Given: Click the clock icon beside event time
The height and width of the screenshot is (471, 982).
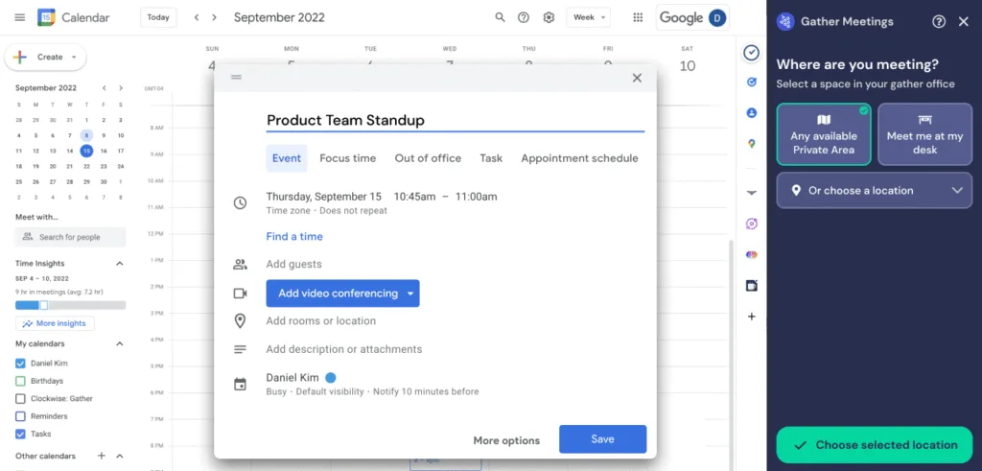Looking at the screenshot, I should pos(240,203).
